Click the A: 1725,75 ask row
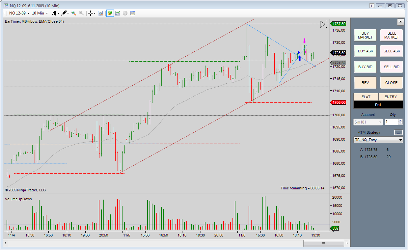408x250 pixels. (375, 150)
